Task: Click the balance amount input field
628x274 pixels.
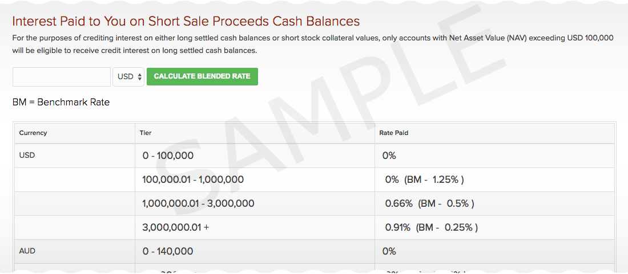Action: 62,77
